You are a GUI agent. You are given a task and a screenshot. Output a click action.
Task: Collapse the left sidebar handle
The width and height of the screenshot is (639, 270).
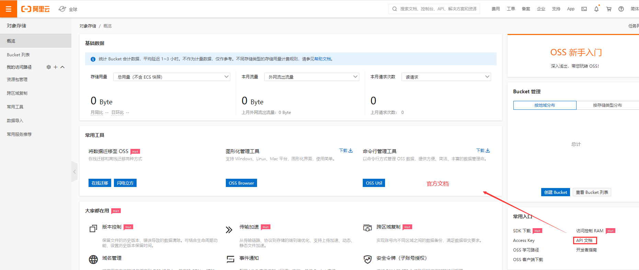(74, 171)
